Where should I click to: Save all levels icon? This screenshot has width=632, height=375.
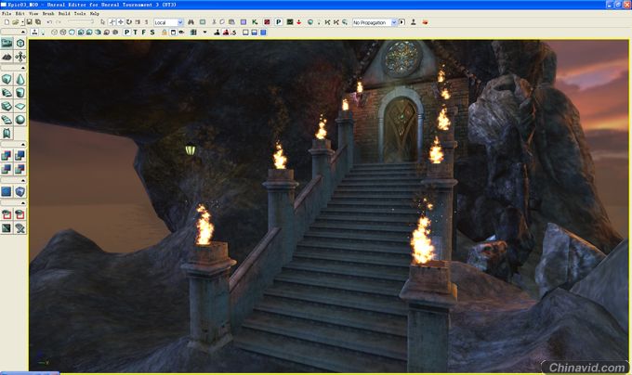(38, 22)
